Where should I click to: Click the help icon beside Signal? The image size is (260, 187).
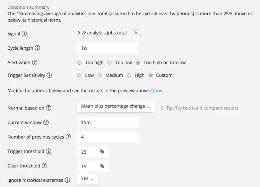point(24,34)
